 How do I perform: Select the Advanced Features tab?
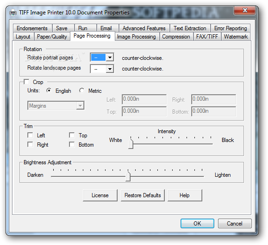[144, 28]
